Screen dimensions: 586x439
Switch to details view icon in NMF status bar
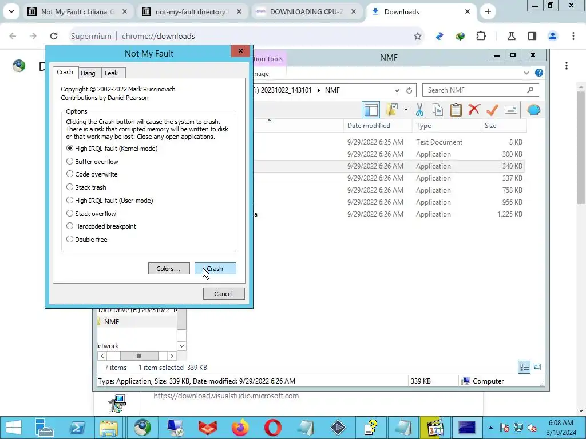pos(524,367)
